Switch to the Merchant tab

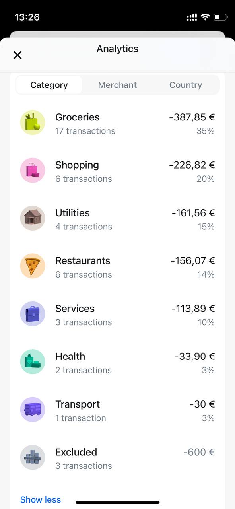tap(117, 85)
